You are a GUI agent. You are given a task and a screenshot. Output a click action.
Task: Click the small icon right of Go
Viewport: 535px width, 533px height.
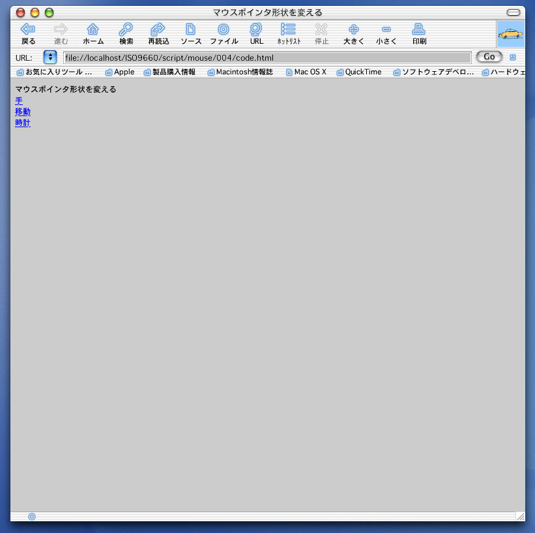tap(513, 57)
